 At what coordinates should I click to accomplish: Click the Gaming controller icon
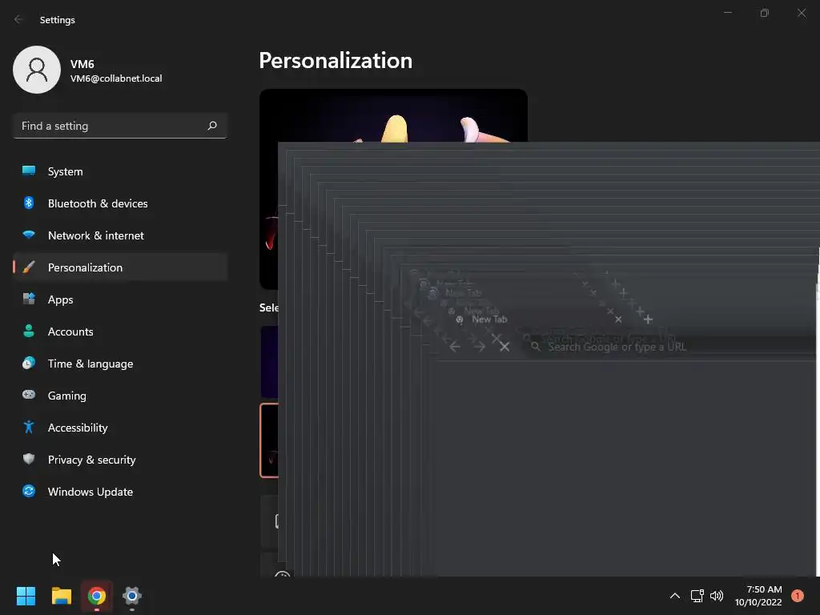[29, 395]
